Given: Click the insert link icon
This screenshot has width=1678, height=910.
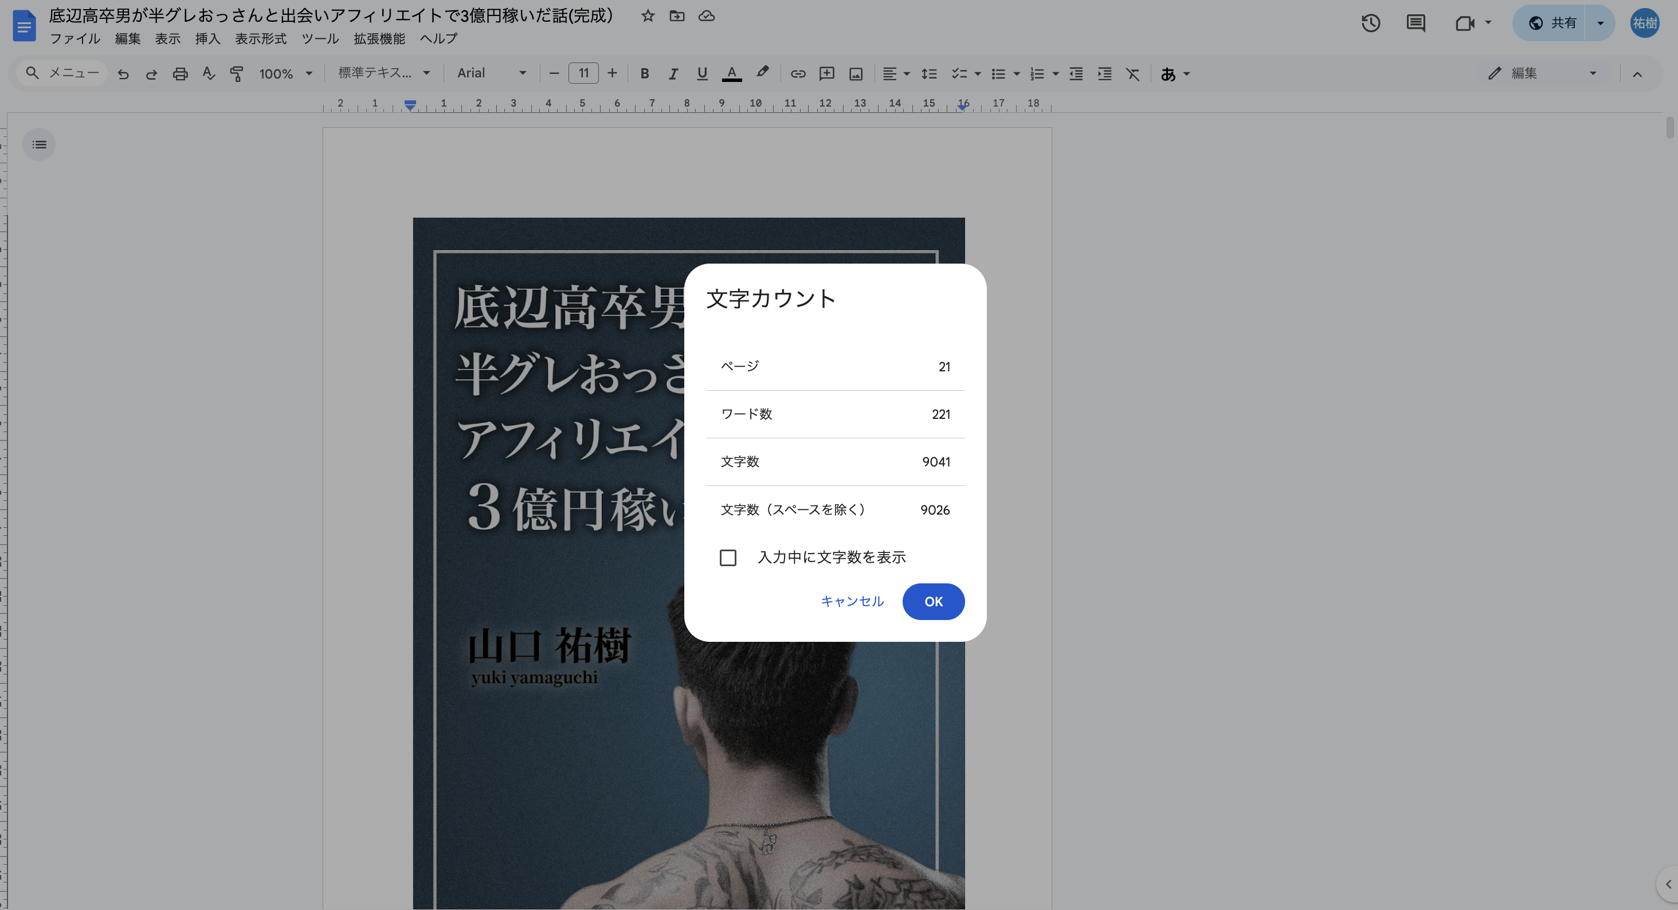Looking at the screenshot, I should click(x=798, y=73).
